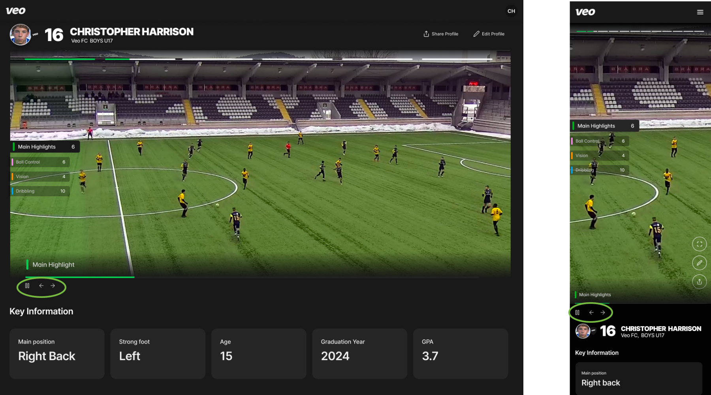Pause the desktop highlight video
Screen dimensions: 711x395
27,286
